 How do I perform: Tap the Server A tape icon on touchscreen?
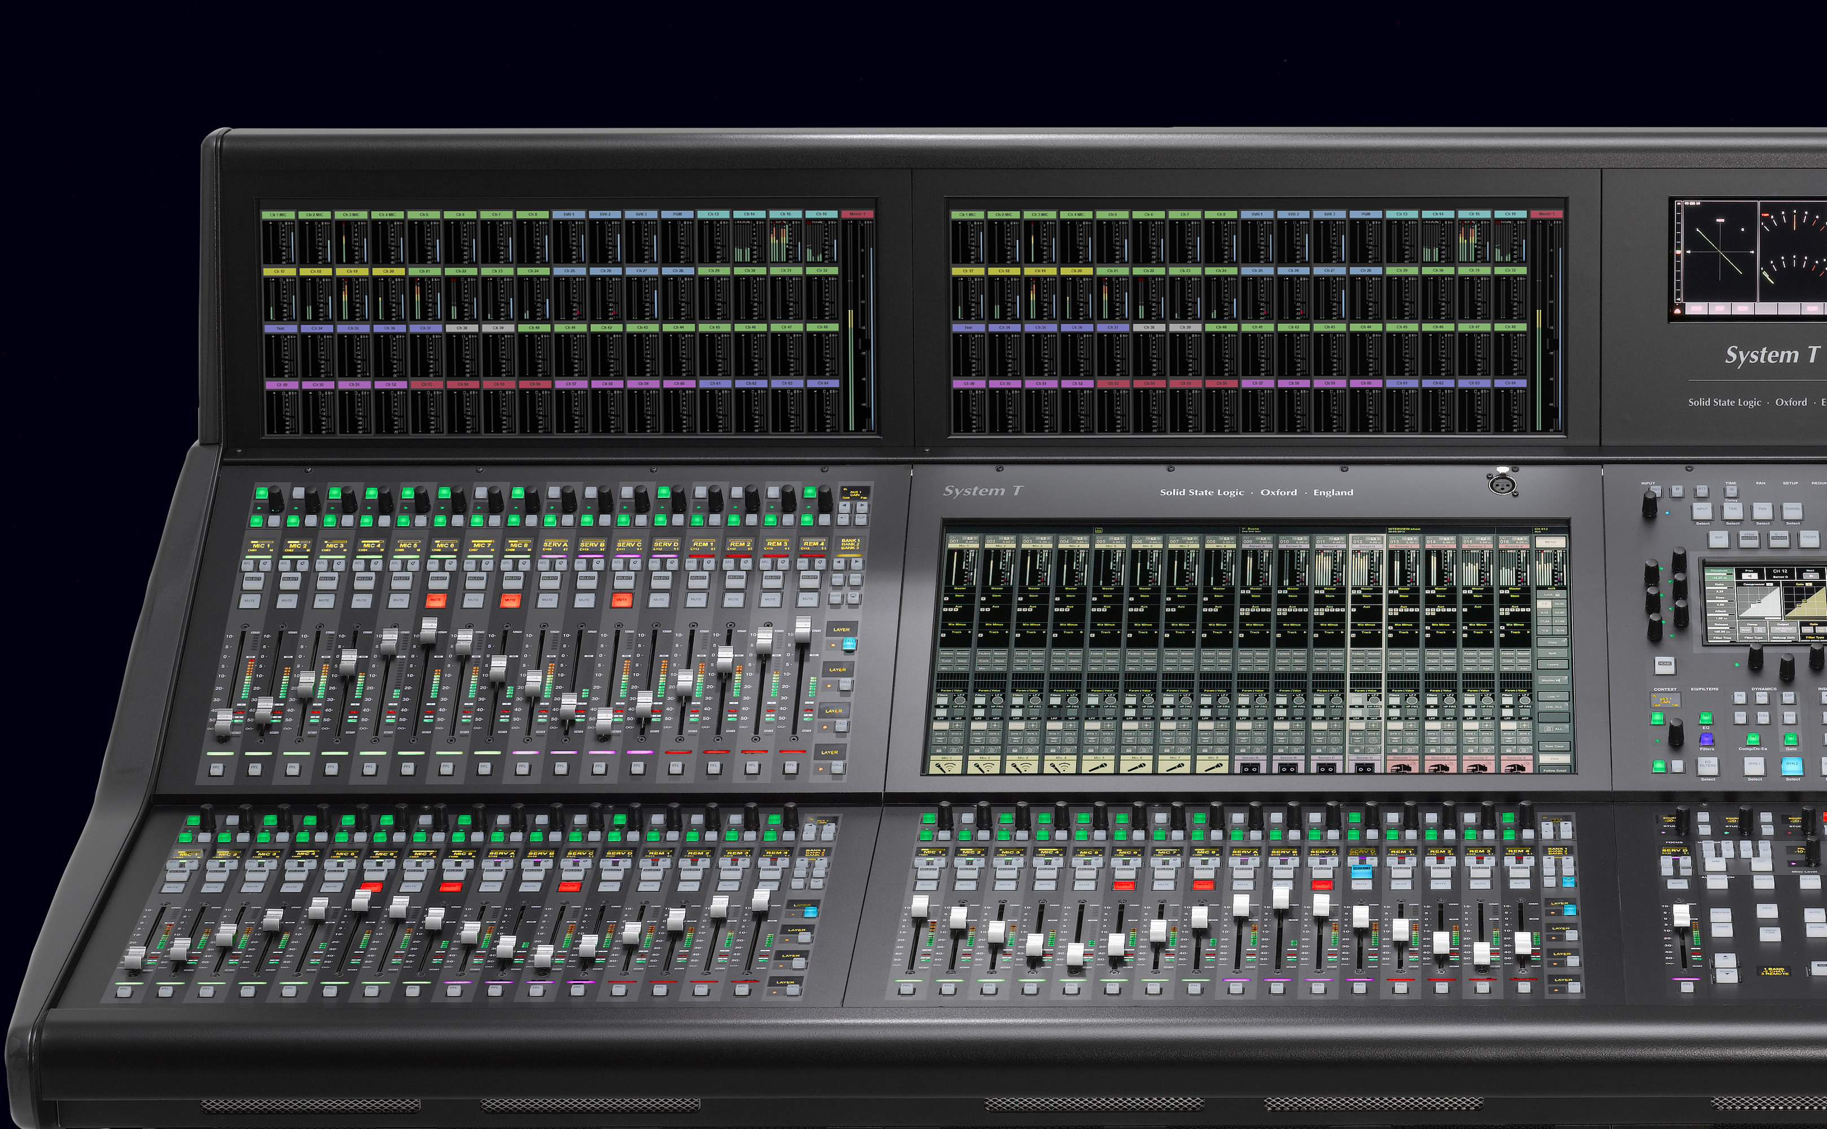[1251, 767]
